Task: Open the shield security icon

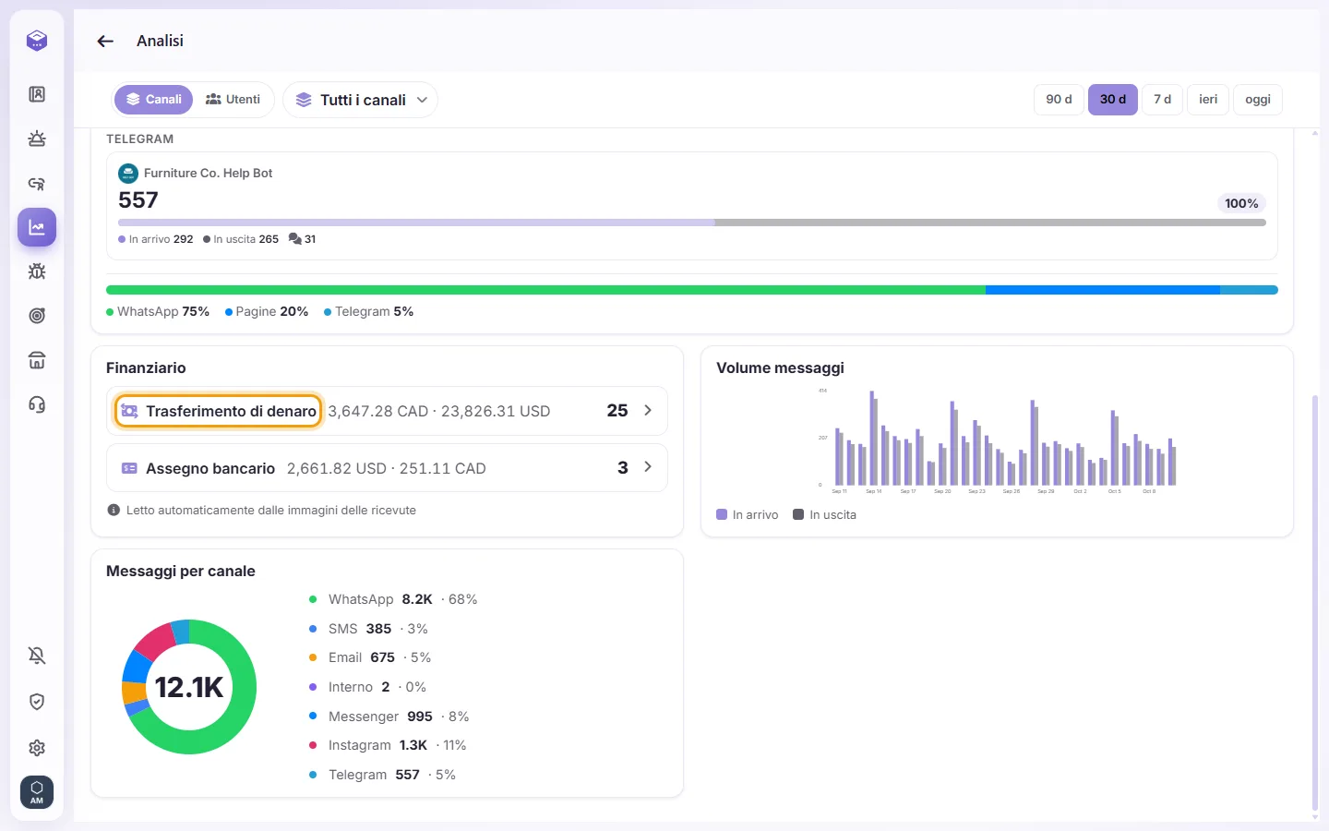Action: pyautogui.click(x=37, y=702)
